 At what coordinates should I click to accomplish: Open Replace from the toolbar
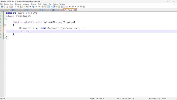point(33,7)
